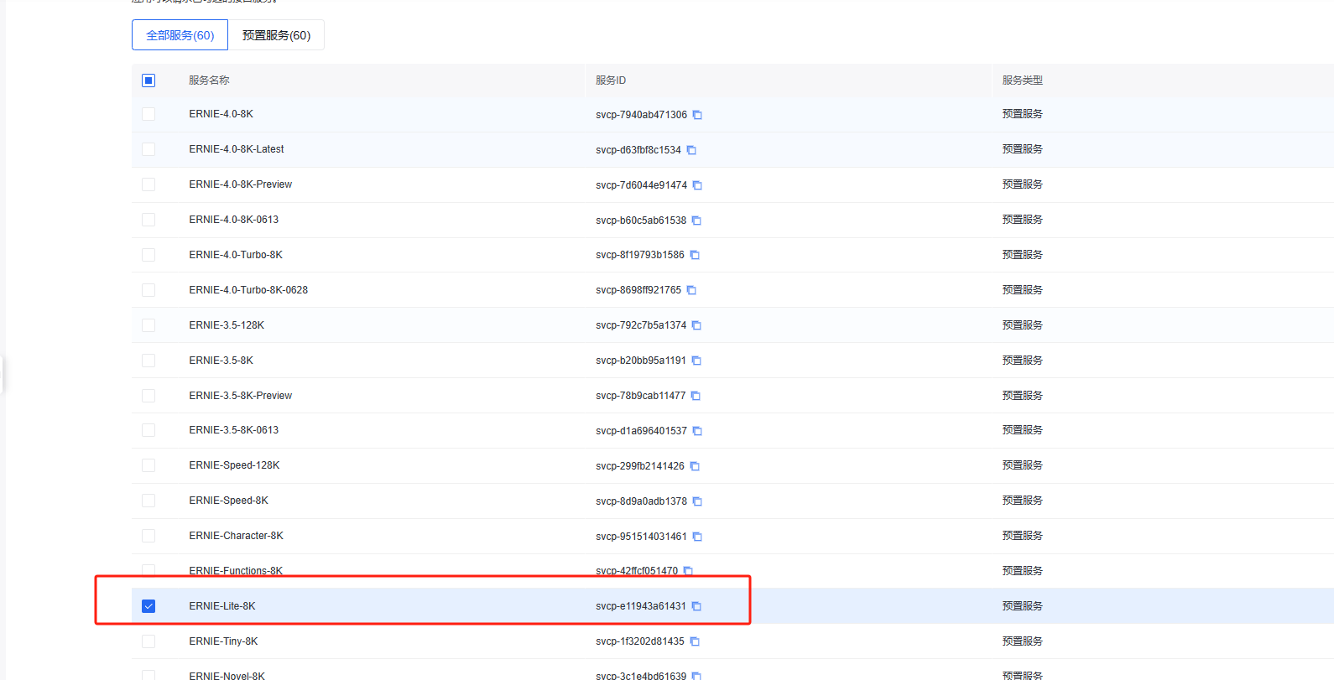This screenshot has width=1334, height=680.
Task: Copy service ID svcp-7d6044e91474
Action: click(x=697, y=185)
